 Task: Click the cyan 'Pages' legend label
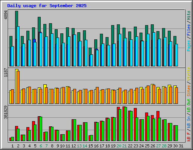pos(189,46)
